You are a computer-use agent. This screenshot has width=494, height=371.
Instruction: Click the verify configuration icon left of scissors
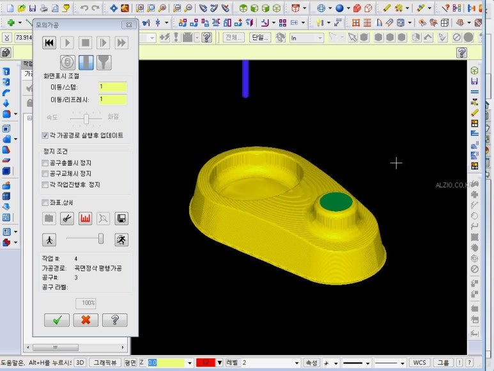tap(49, 218)
